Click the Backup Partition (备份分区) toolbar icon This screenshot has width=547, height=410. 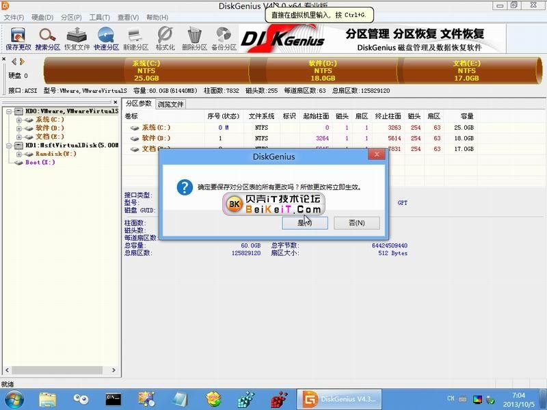[x=224, y=39]
